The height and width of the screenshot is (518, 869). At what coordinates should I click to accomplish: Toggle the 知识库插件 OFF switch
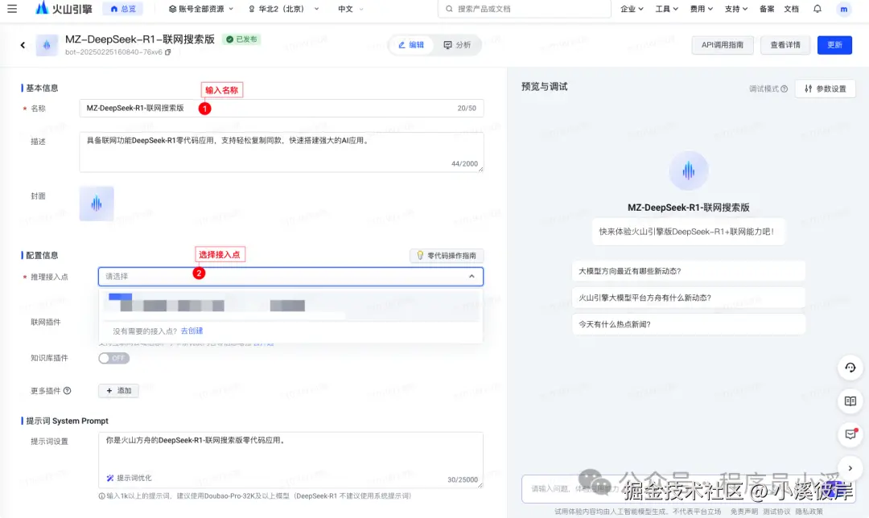(113, 358)
